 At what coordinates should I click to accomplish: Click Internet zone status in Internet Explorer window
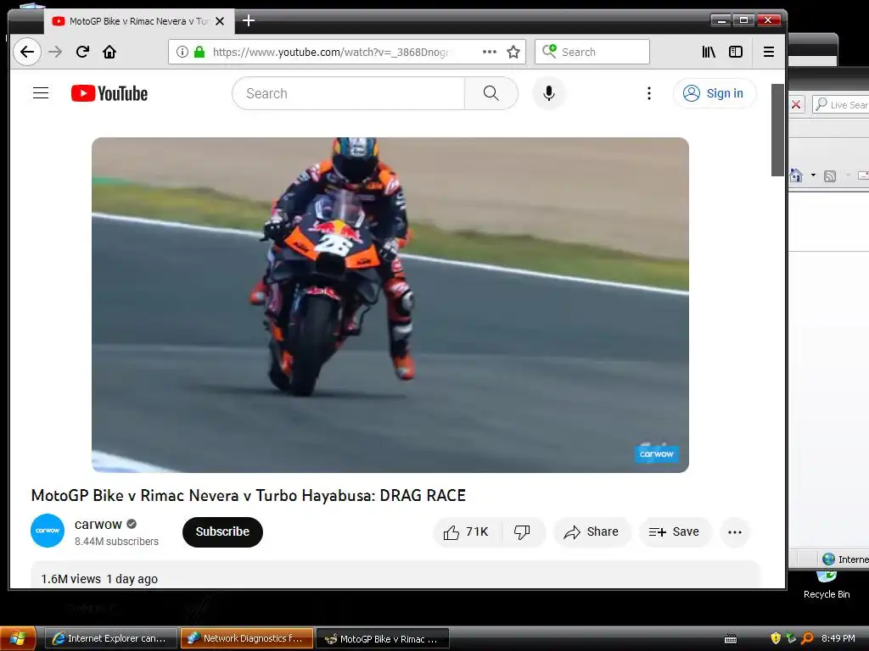pos(845,559)
